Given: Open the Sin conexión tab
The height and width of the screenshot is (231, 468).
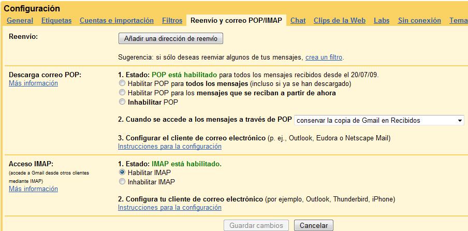Looking at the screenshot, I should point(419,21).
